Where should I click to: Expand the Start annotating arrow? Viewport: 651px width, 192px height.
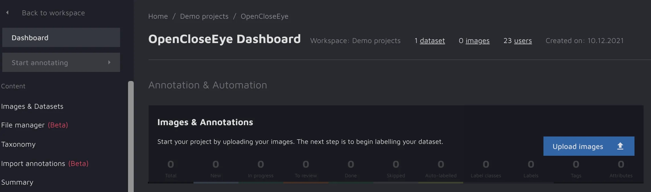click(x=109, y=62)
